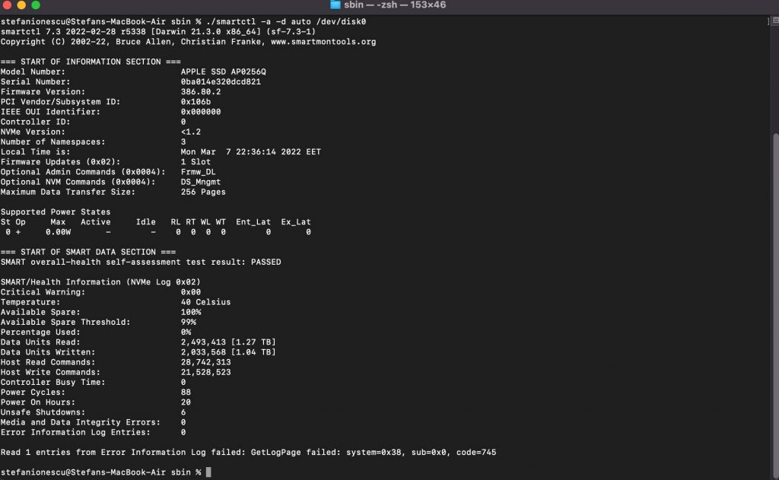Place cursor at the final command prompt
Viewport: 779px width, 480px height.
click(x=208, y=472)
